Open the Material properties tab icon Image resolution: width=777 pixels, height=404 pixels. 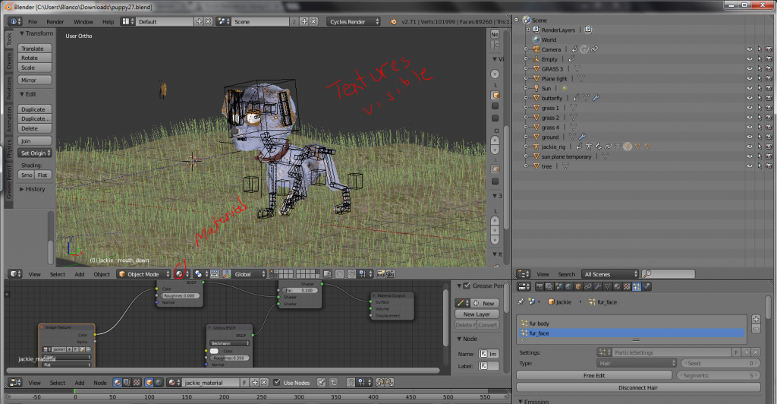coord(615,286)
